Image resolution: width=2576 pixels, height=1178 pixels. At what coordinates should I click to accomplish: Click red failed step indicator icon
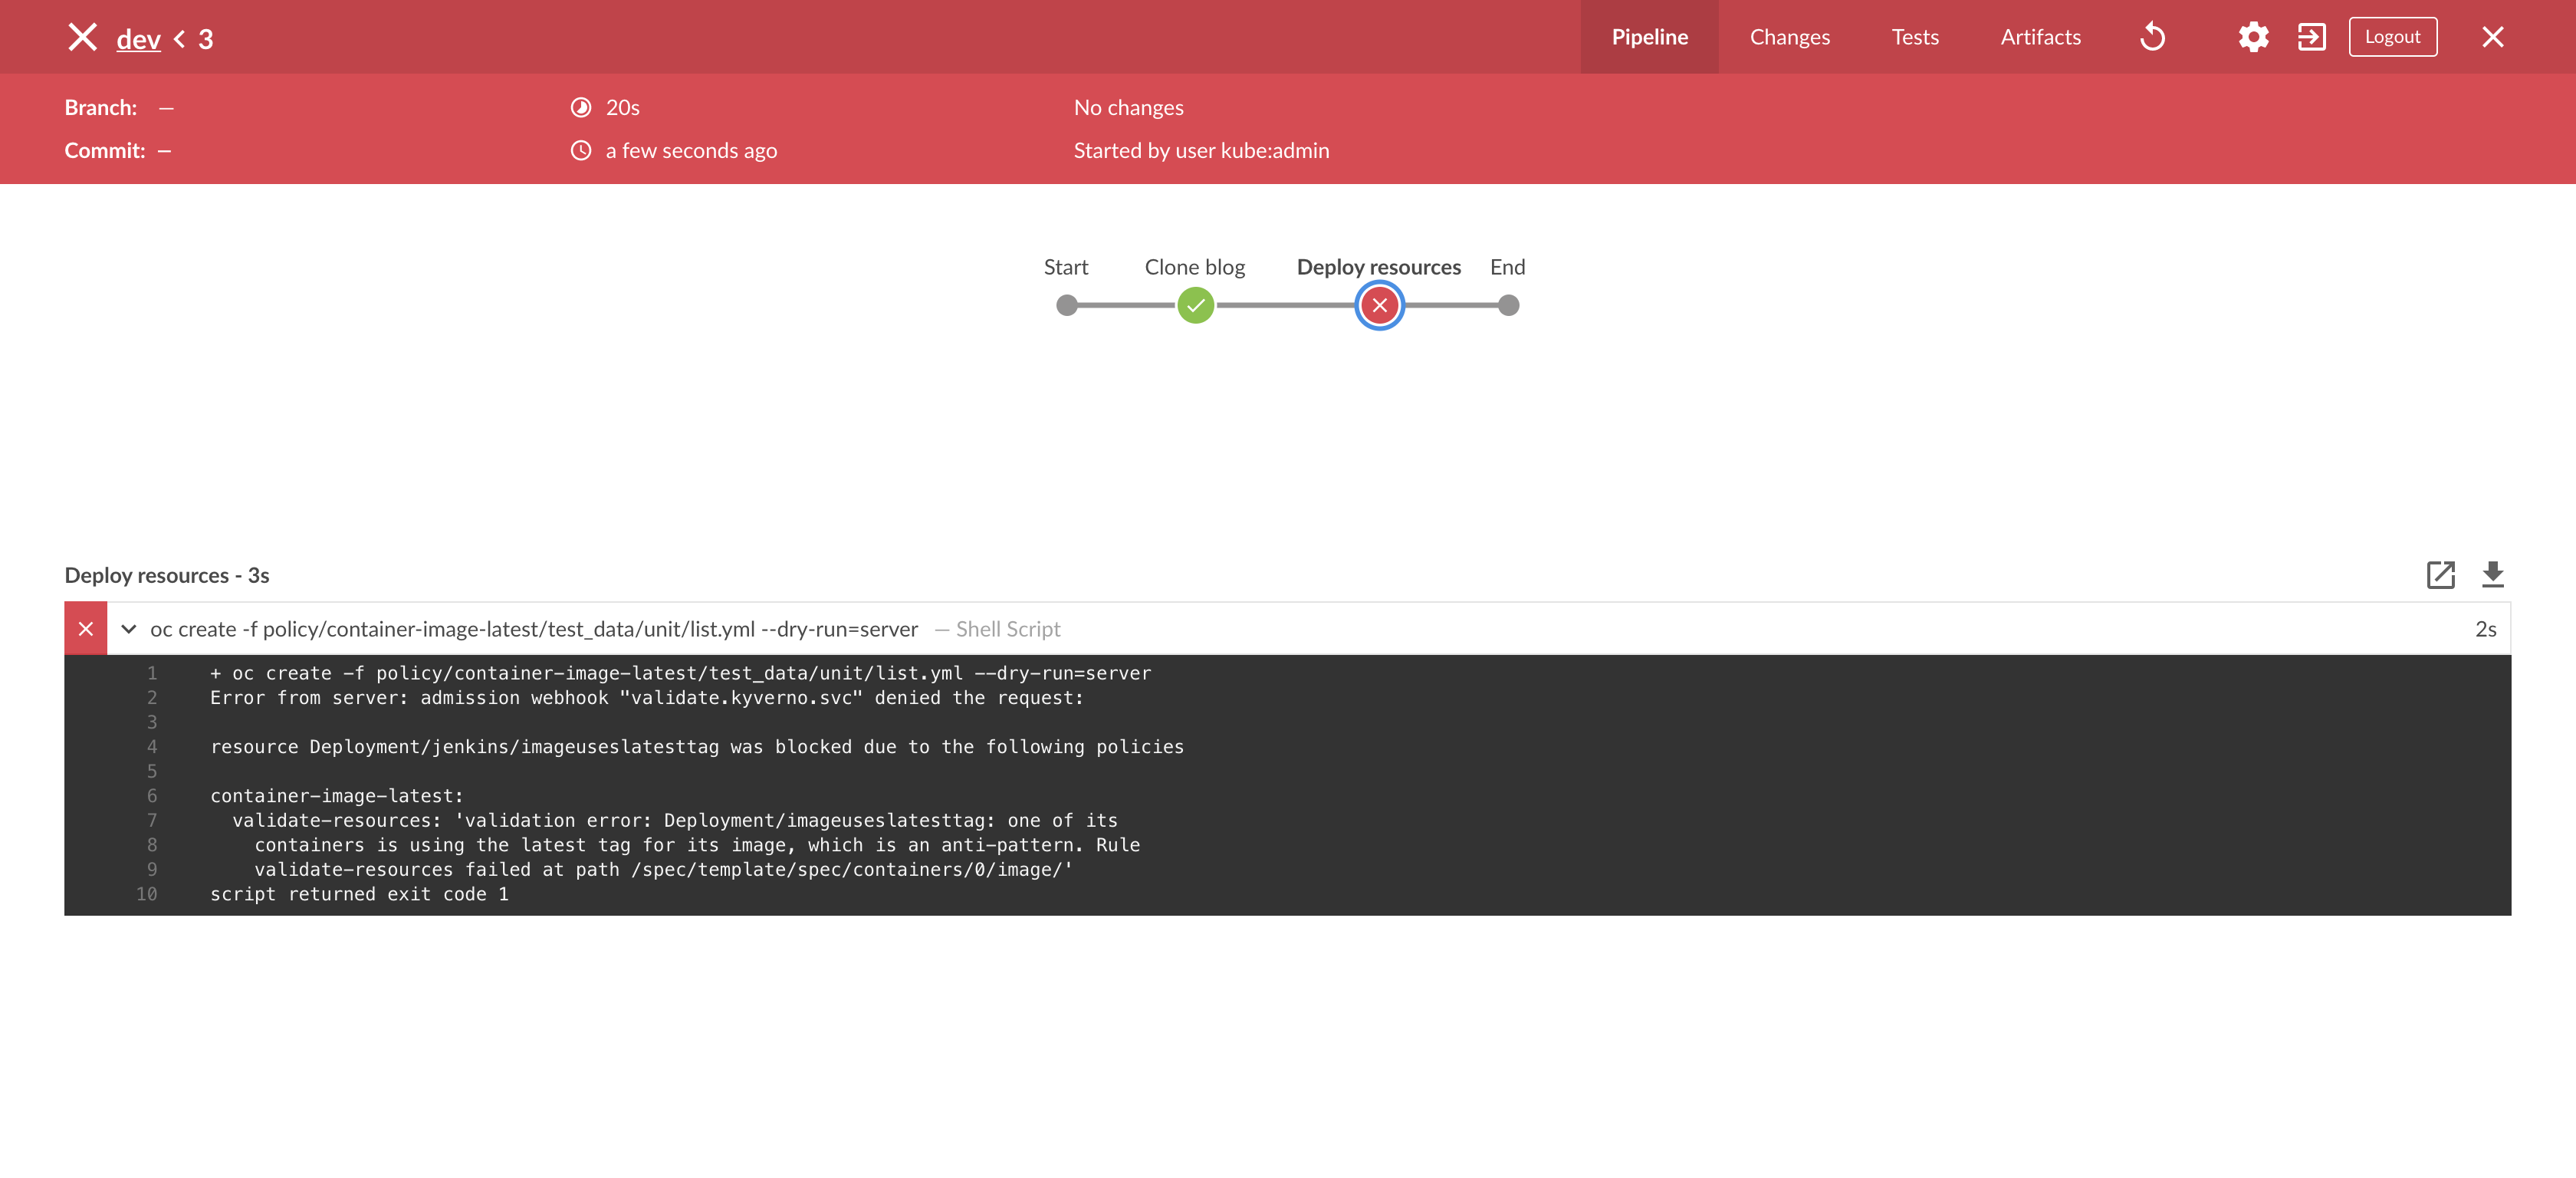coord(86,629)
